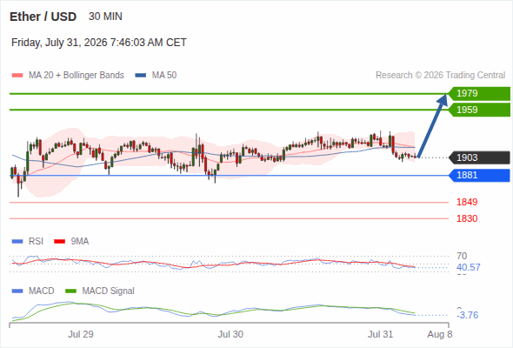Viewport: 513px width, 348px height.
Task: Click the MA 50 blue legend swatch
Action: click(141, 76)
